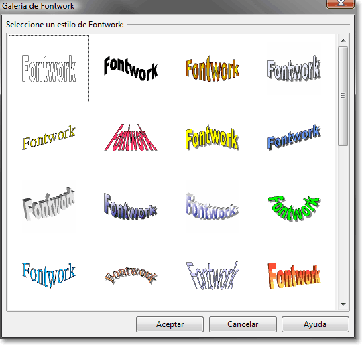
Task: Select the lavender thin slanted Fontwork style
Action: point(212,275)
